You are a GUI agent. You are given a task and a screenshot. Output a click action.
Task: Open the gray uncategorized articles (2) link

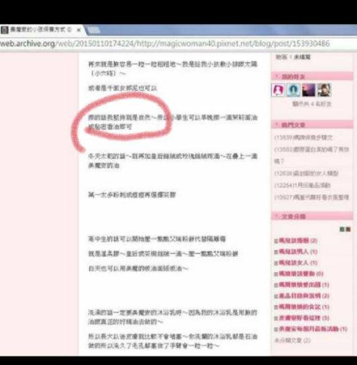coord(293,340)
